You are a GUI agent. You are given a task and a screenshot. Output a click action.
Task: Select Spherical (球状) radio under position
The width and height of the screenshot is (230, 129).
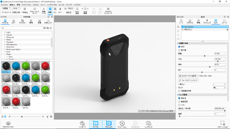coord(179,47)
